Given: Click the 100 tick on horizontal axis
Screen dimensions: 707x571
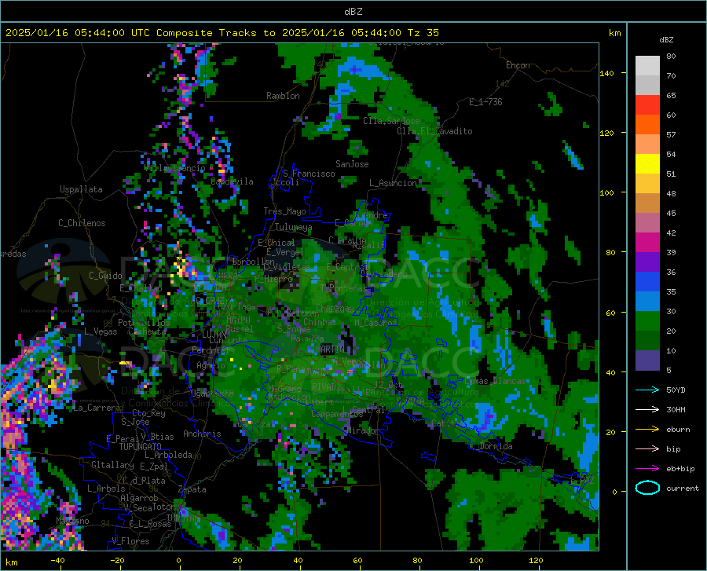Looking at the screenshot, I should (x=476, y=561).
